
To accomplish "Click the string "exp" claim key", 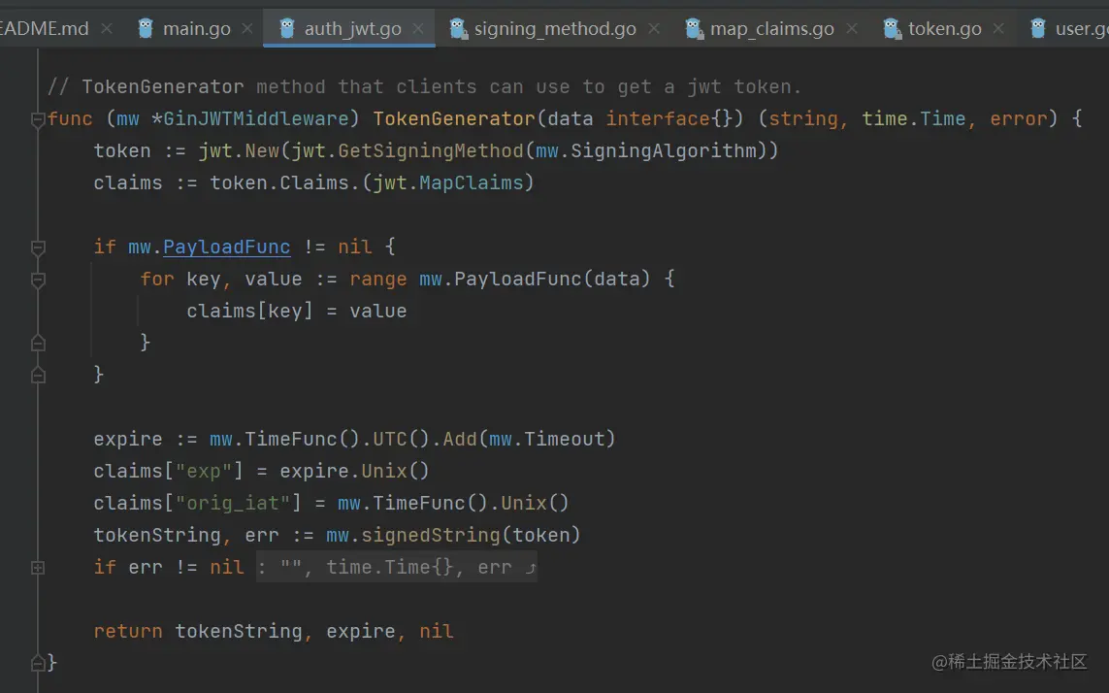I will [204, 471].
